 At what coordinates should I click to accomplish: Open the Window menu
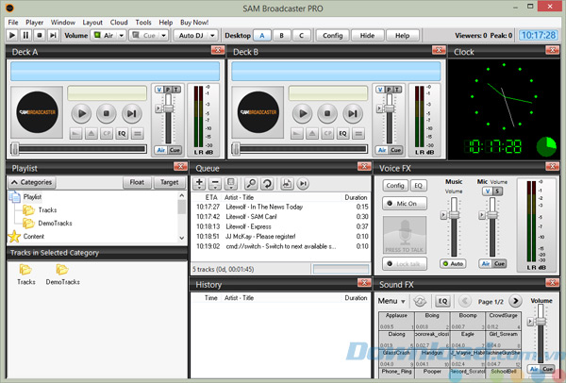pos(63,23)
